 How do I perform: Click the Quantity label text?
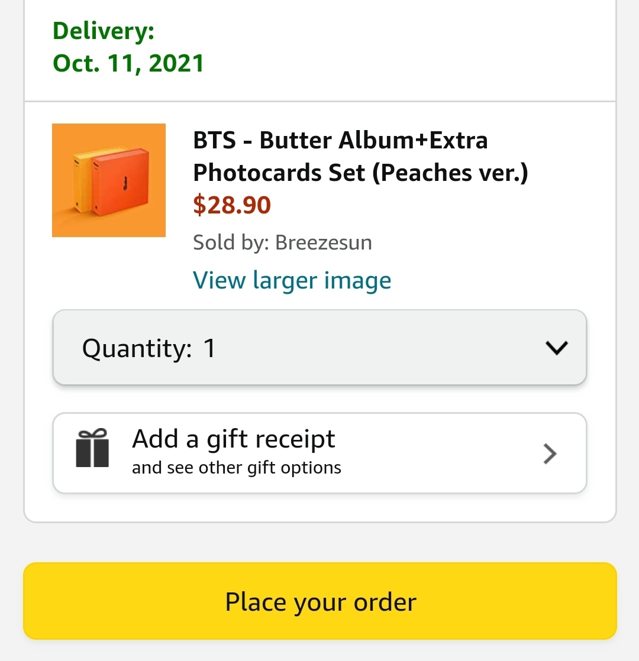[x=136, y=348]
